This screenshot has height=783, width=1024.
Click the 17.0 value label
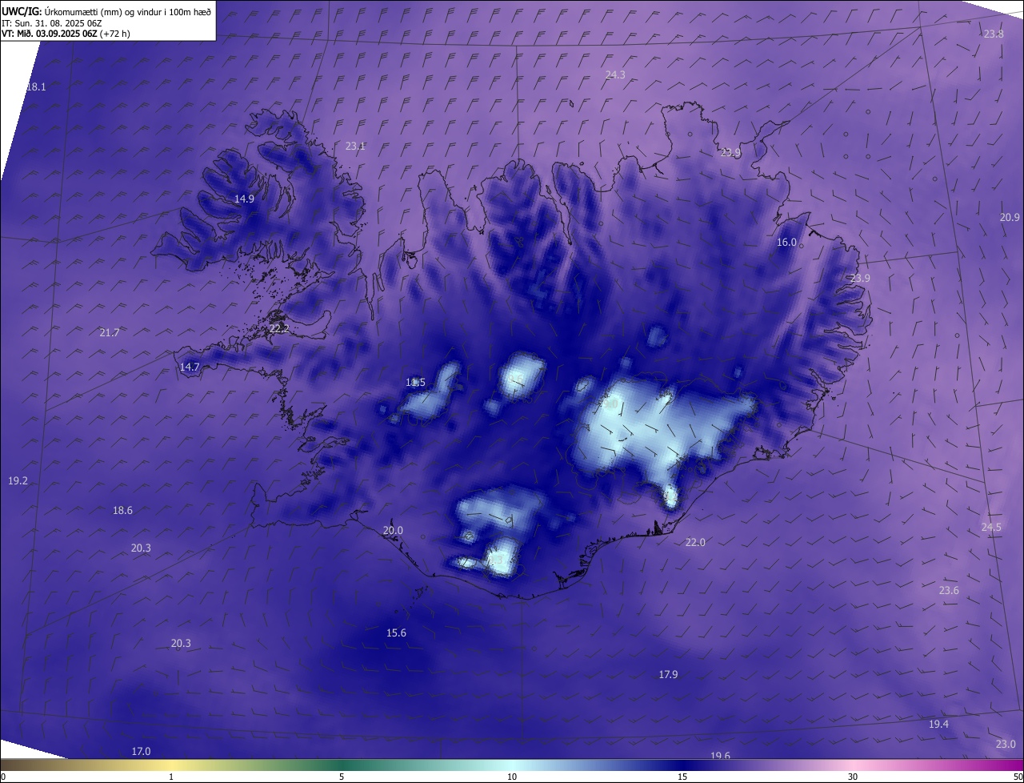point(141,751)
